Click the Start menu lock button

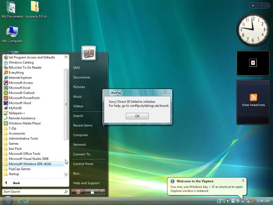(x=92, y=192)
